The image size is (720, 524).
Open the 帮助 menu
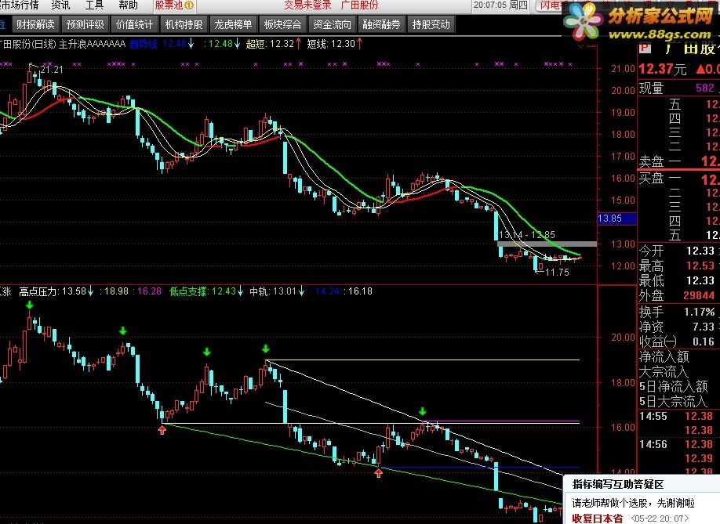click(128, 5)
